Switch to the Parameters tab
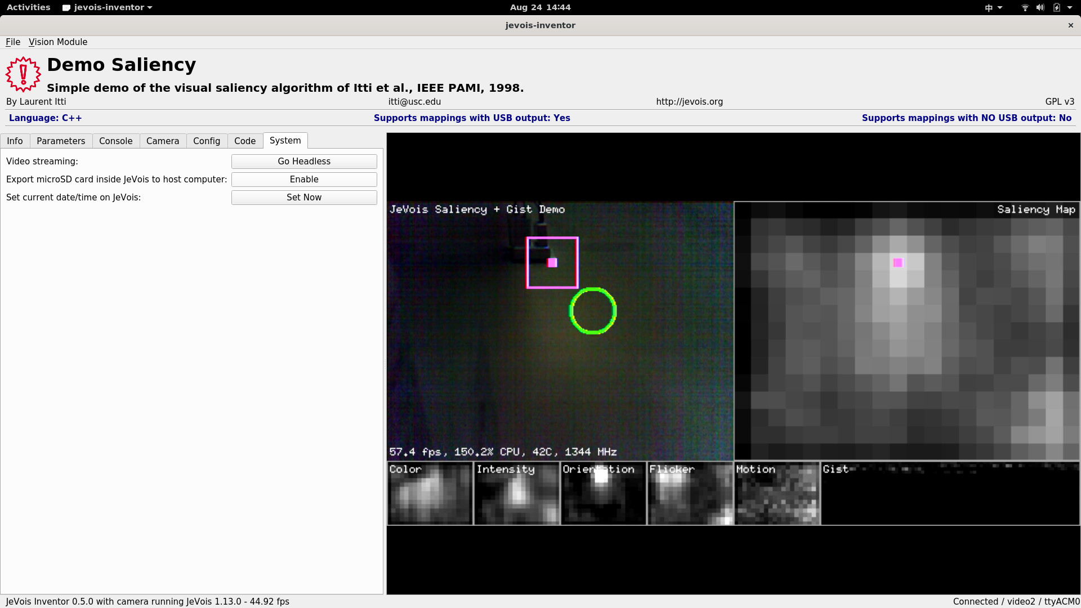The height and width of the screenshot is (608, 1081). pyautogui.click(x=61, y=141)
